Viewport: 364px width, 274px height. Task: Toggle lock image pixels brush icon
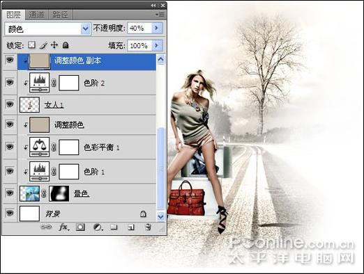(43, 45)
